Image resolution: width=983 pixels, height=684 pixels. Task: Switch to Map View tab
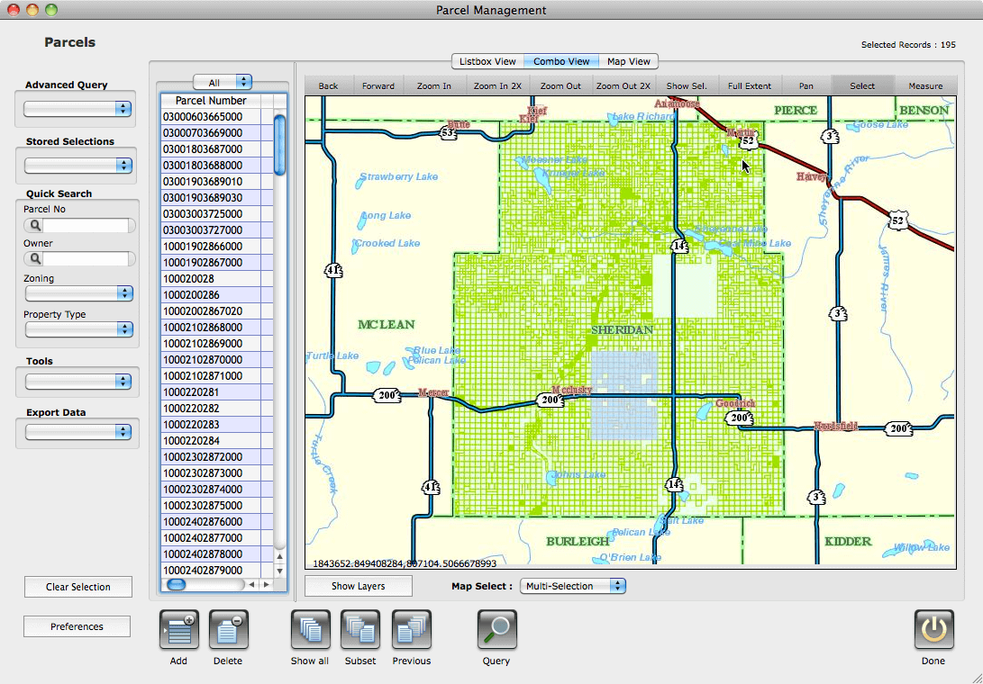click(629, 61)
